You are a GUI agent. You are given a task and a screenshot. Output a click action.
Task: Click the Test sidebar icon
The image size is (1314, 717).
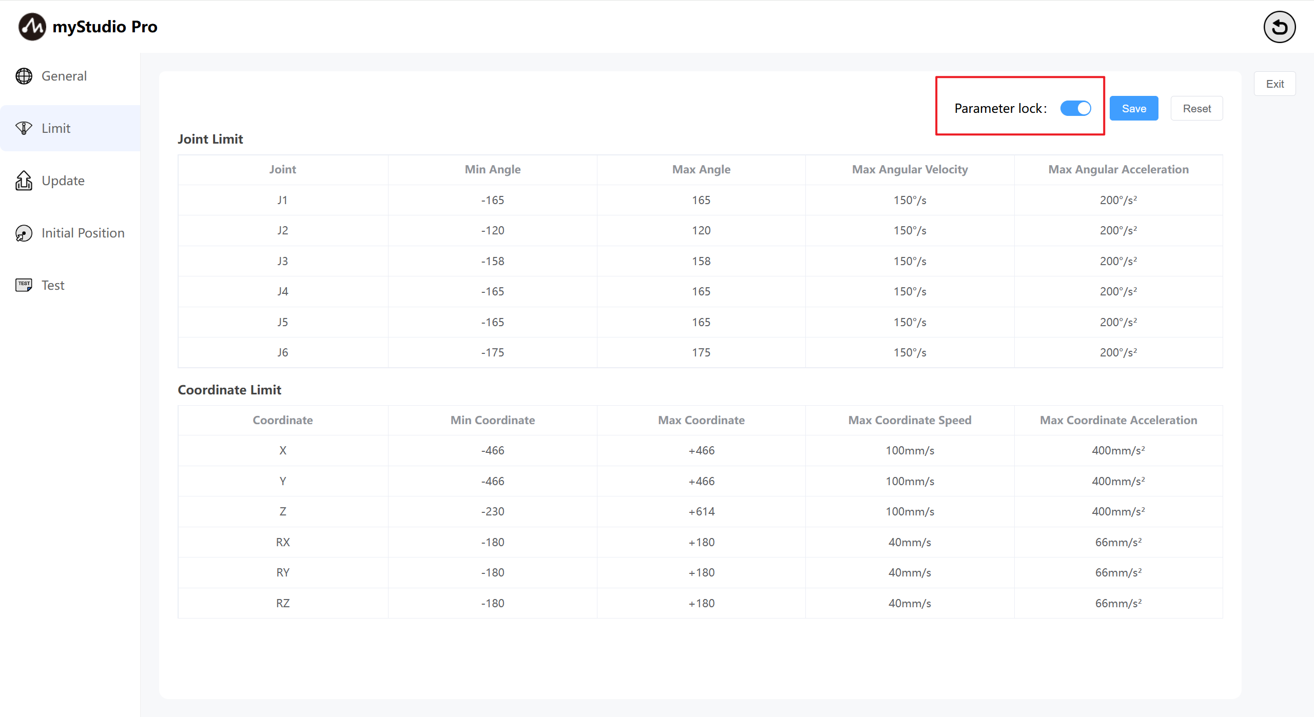point(24,285)
